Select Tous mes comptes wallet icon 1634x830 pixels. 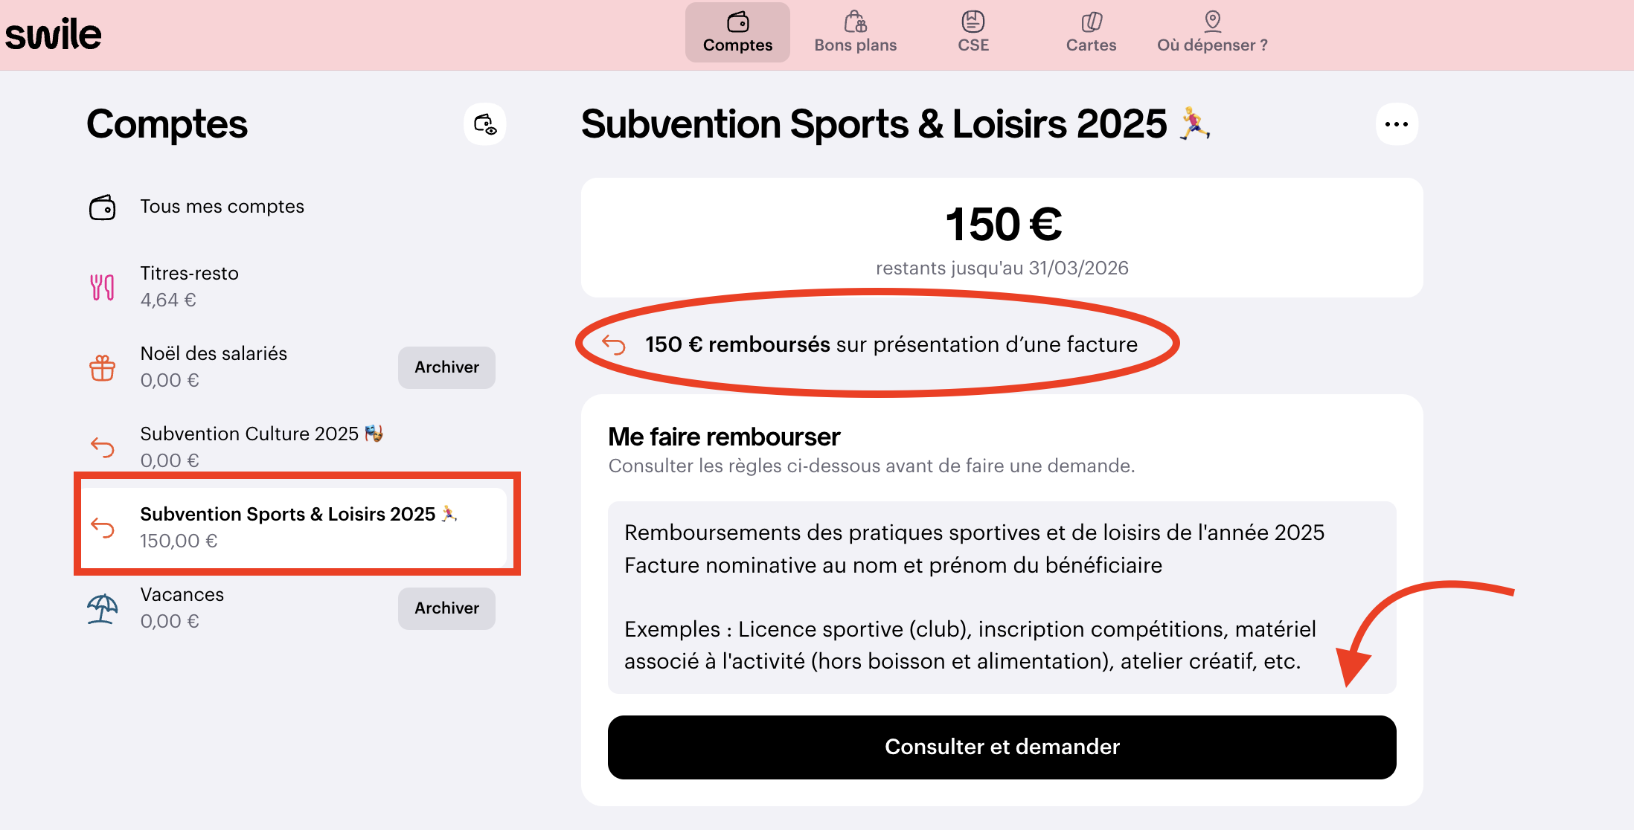(x=103, y=207)
